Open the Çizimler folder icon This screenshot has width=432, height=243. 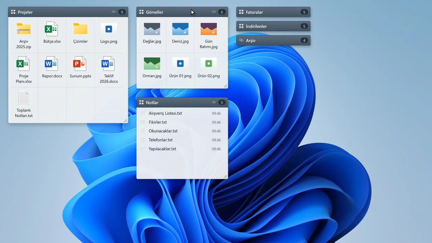click(80, 29)
